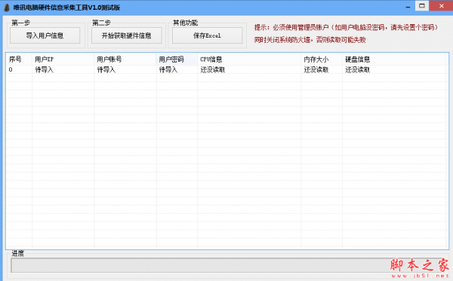Viewport: 453px width, 281px height.
Task: Close the window
Action: coord(441,6)
